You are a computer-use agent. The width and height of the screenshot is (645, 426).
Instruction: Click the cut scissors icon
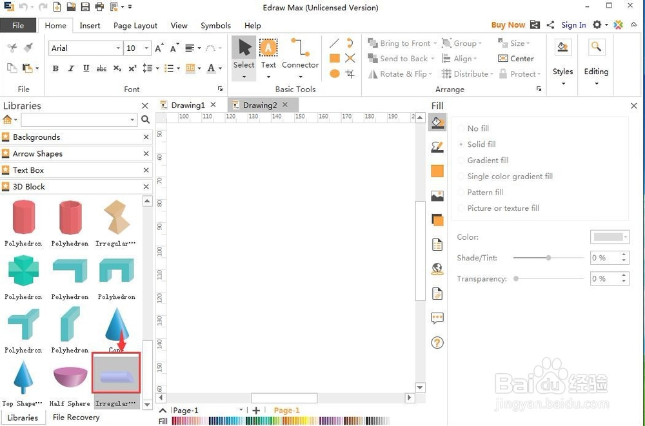12,48
